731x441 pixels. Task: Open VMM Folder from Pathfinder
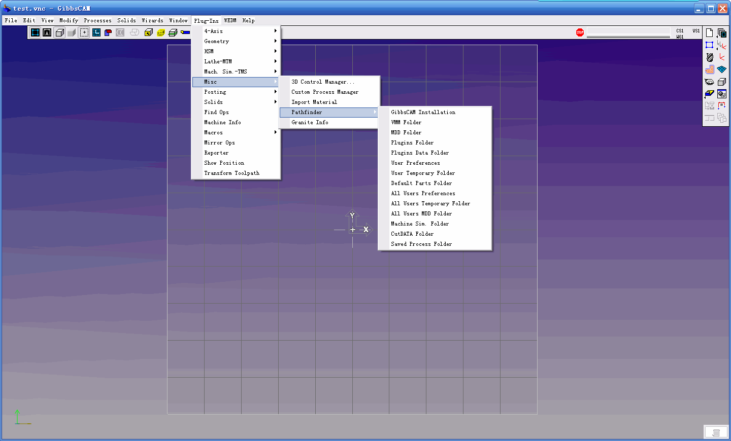click(435, 122)
